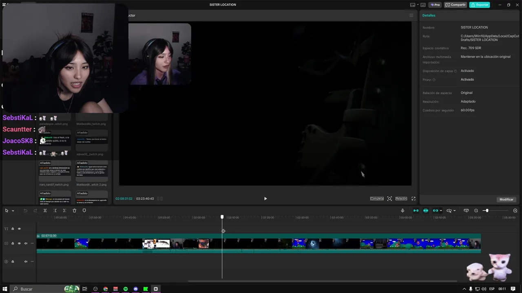Select the Detalles tab
The image size is (522, 293).
429,15
